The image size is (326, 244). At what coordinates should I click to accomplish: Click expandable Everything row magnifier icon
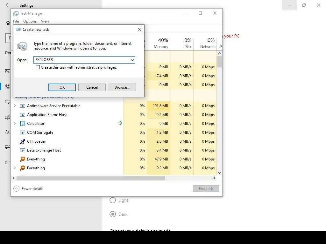pyautogui.click(x=23, y=168)
